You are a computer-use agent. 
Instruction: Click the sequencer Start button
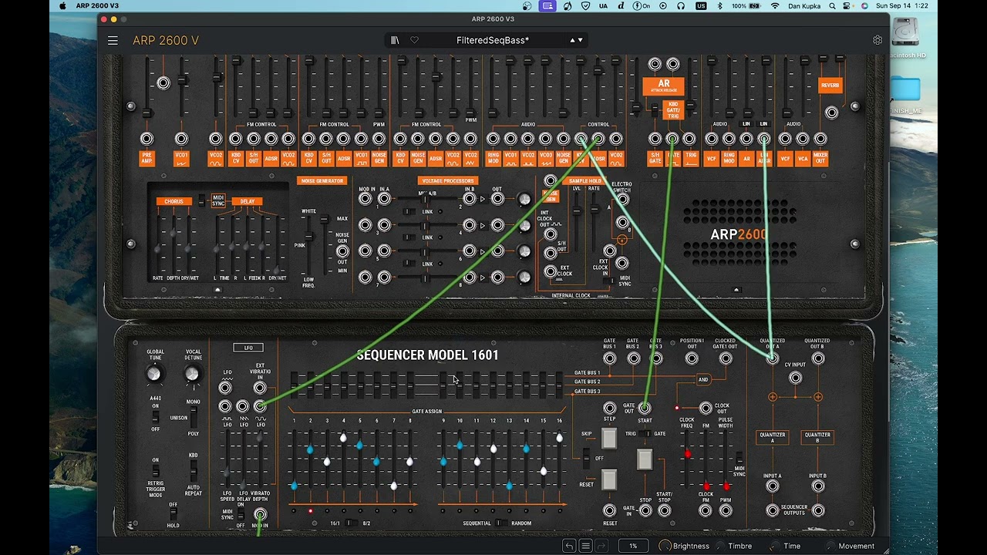[645, 459]
